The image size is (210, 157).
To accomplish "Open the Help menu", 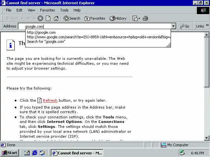I will [x=77, y=10].
